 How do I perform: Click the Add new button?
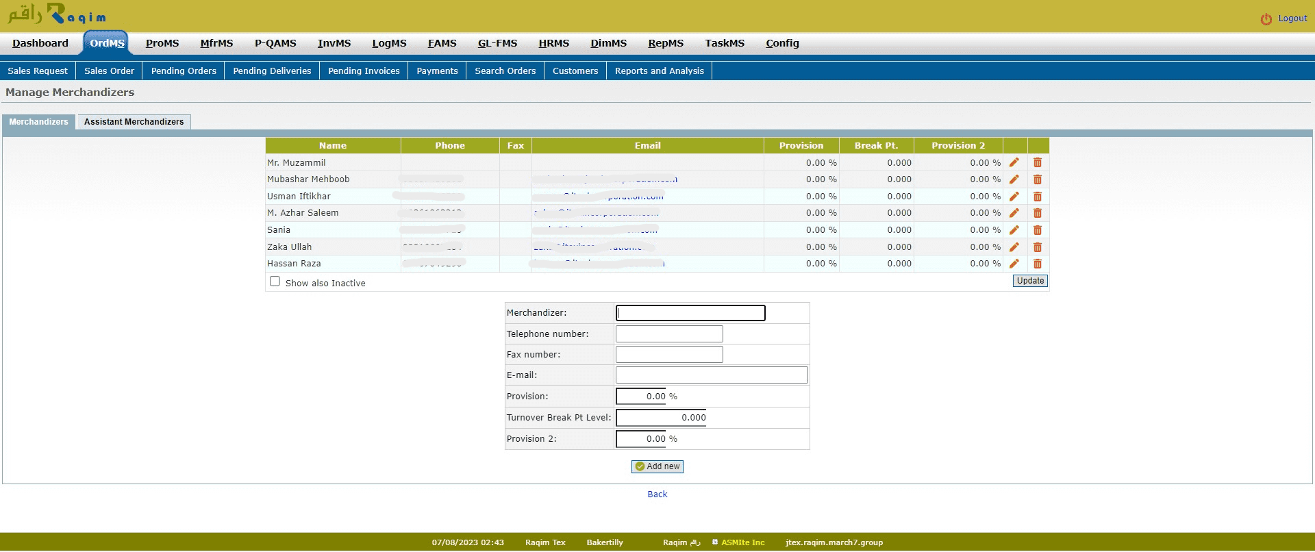pyautogui.click(x=657, y=466)
